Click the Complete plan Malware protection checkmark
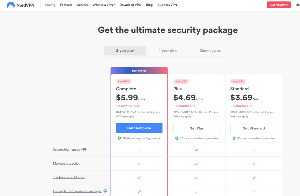 click(x=139, y=164)
